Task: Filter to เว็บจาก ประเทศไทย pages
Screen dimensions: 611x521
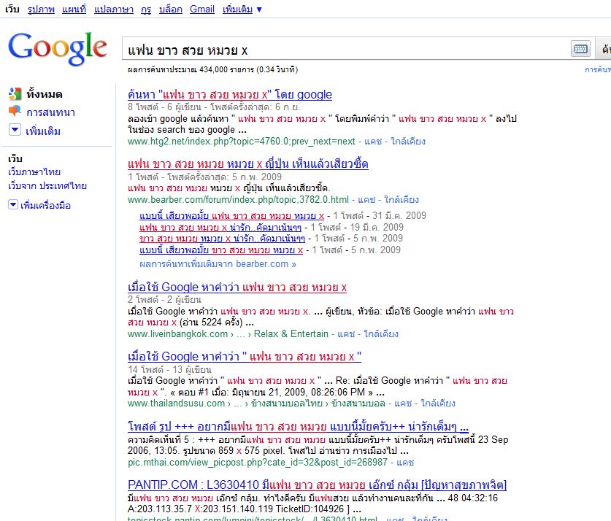Action: coord(47,186)
